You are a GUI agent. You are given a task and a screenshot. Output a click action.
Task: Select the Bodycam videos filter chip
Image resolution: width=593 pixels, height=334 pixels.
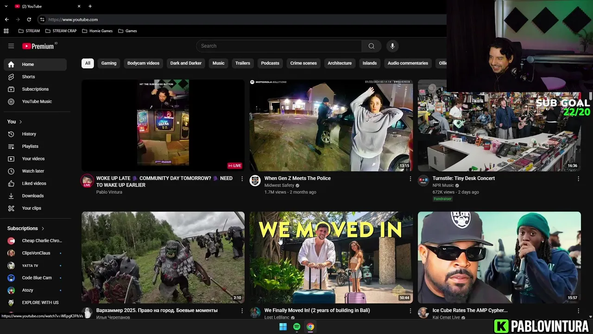click(x=143, y=63)
